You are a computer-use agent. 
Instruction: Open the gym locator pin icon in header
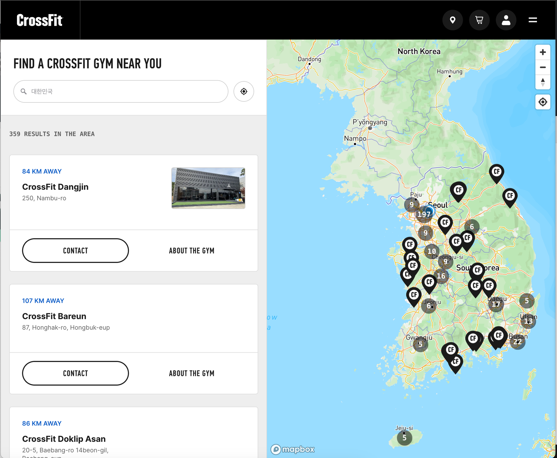[x=453, y=20]
